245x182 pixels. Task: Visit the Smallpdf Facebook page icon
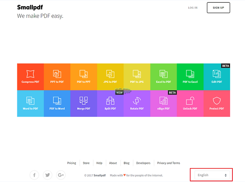tap(34, 175)
